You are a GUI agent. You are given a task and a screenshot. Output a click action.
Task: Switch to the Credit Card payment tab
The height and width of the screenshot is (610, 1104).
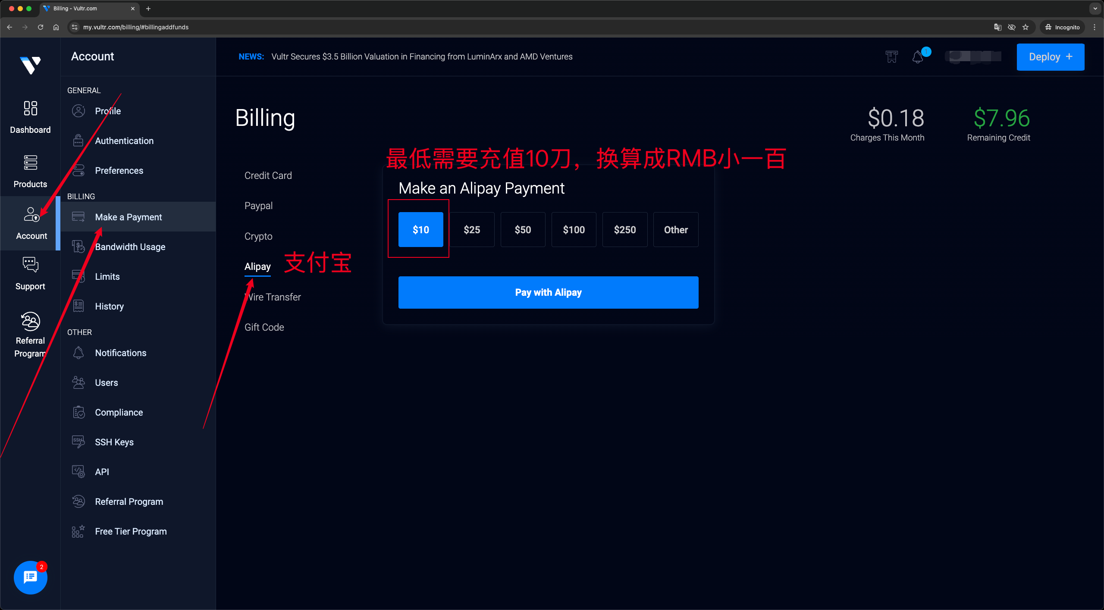[x=268, y=175]
